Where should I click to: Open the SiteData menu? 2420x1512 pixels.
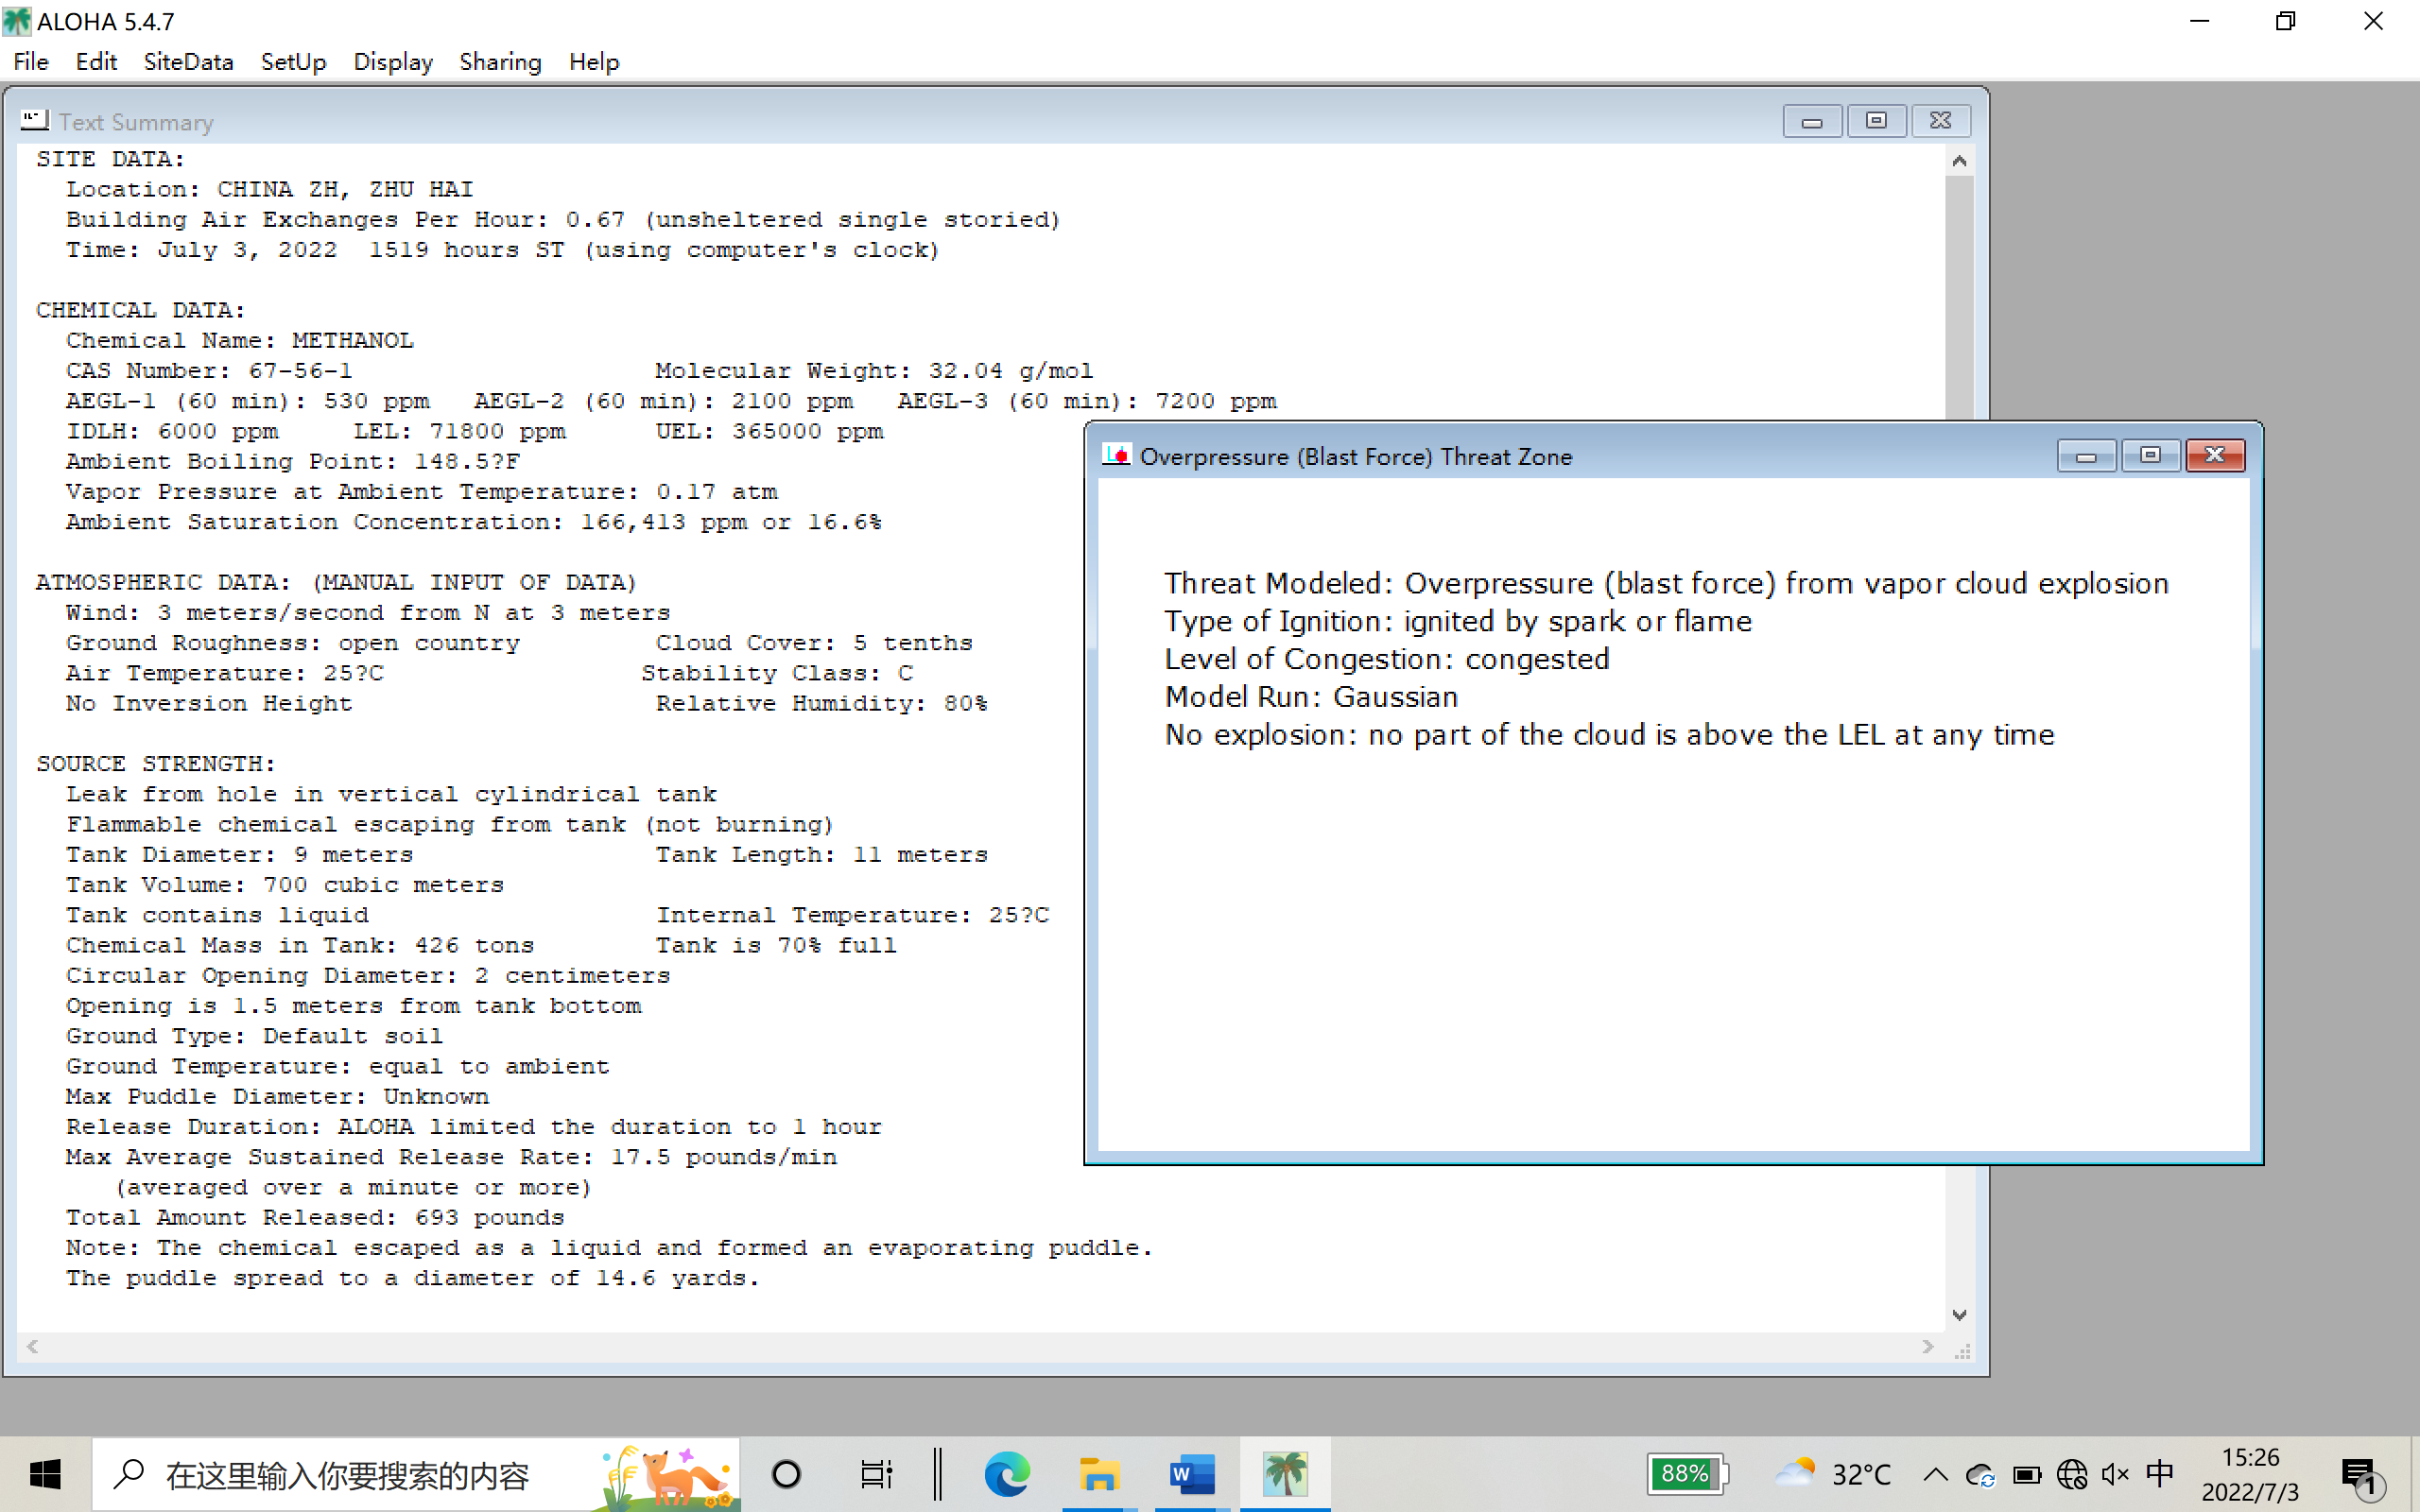click(188, 62)
